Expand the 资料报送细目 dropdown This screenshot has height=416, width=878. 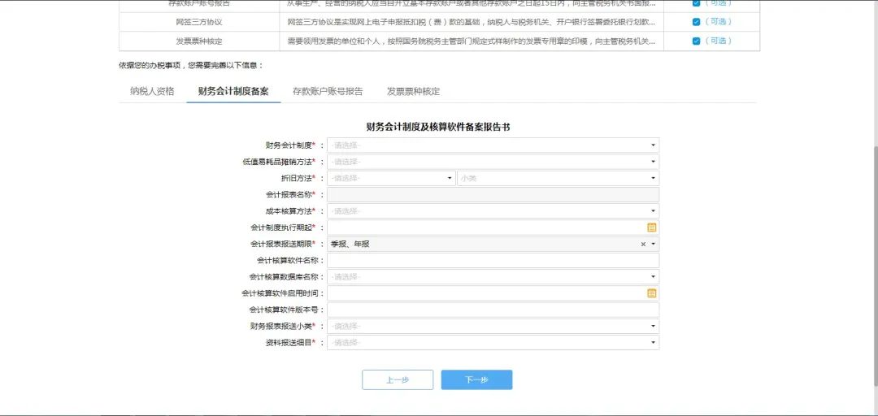(493, 343)
